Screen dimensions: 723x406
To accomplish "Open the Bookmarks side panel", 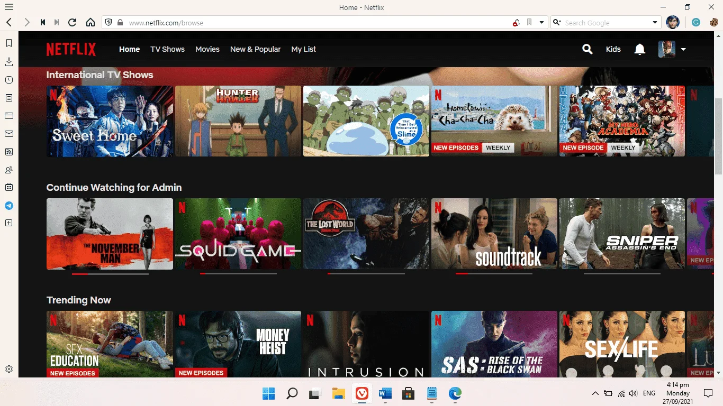I will [x=9, y=43].
